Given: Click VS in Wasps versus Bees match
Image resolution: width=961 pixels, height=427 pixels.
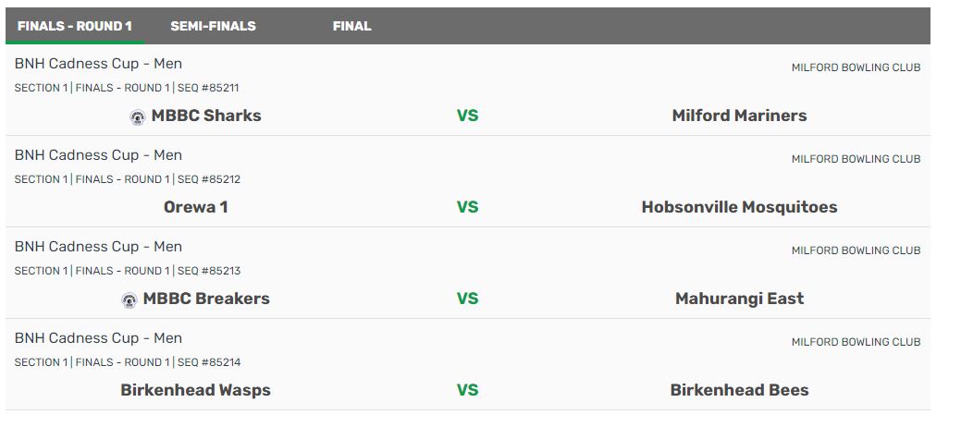Looking at the screenshot, I should 467,390.
